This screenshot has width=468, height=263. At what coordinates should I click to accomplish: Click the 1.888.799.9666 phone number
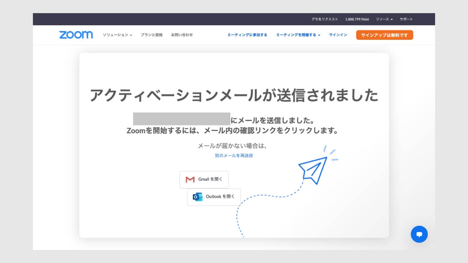(357, 19)
